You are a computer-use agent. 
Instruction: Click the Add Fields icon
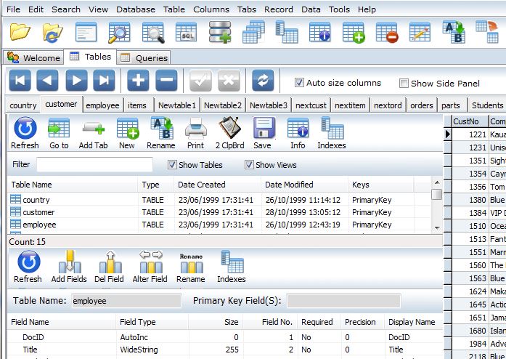click(x=69, y=267)
